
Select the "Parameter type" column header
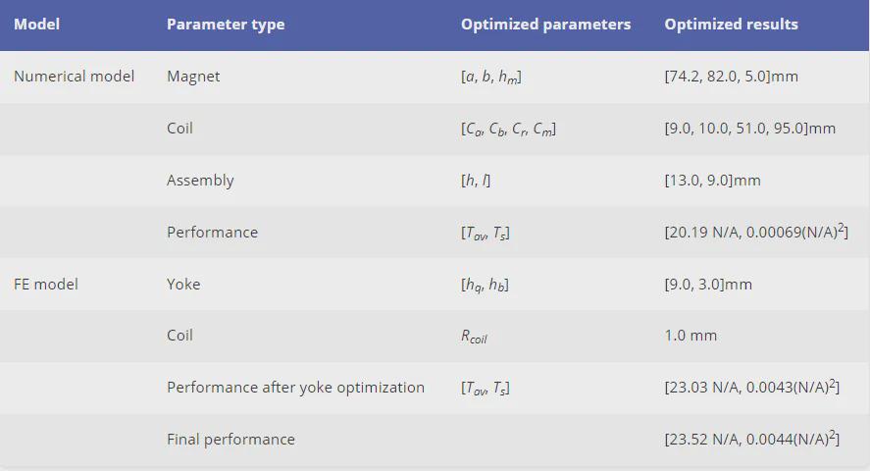226,25
